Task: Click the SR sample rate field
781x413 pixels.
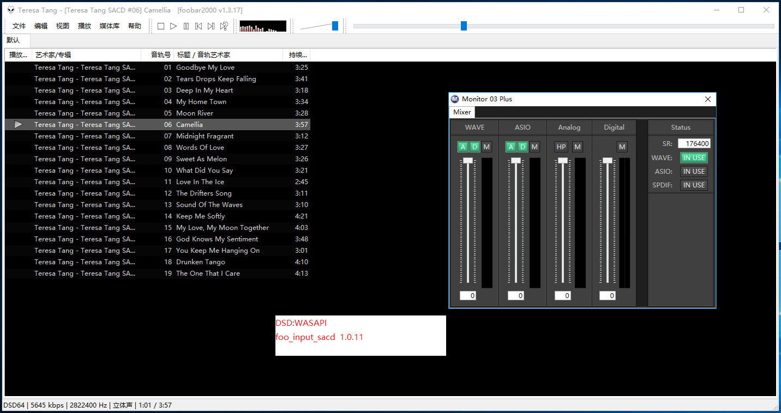Action: click(694, 144)
